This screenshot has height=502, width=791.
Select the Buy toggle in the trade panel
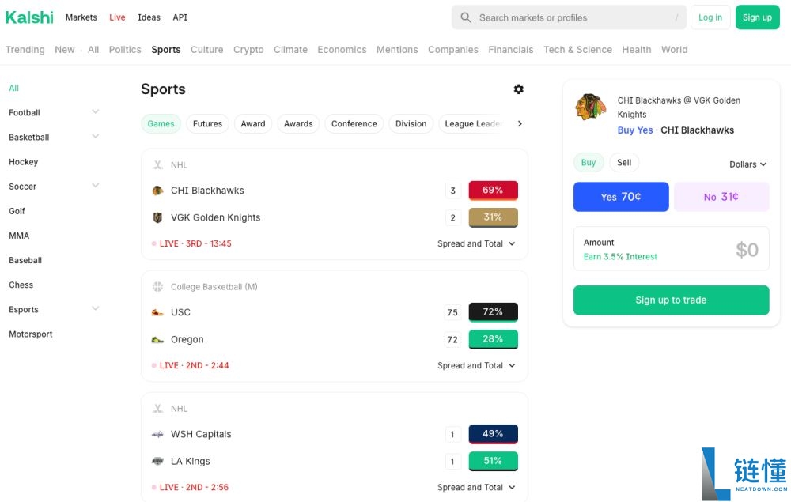589,163
